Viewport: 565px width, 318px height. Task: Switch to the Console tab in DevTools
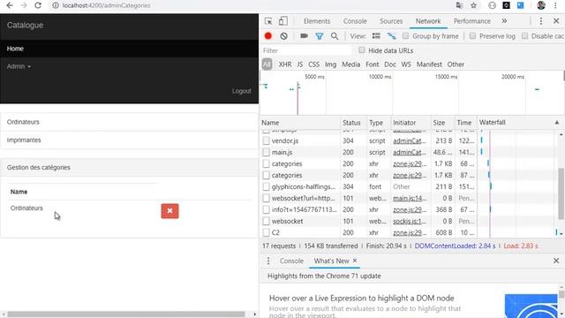355,21
